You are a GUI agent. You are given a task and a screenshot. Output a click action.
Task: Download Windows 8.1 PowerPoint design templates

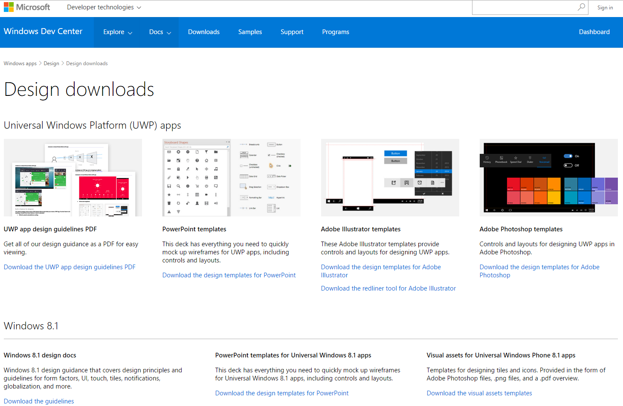pyautogui.click(x=282, y=393)
